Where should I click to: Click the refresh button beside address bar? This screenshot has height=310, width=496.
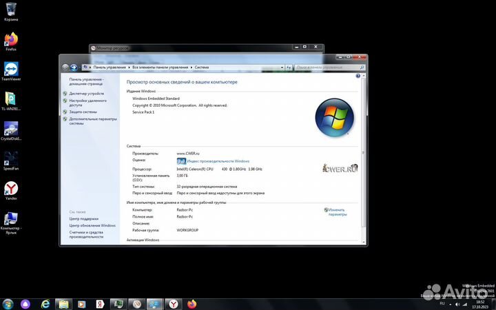[x=289, y=68]
